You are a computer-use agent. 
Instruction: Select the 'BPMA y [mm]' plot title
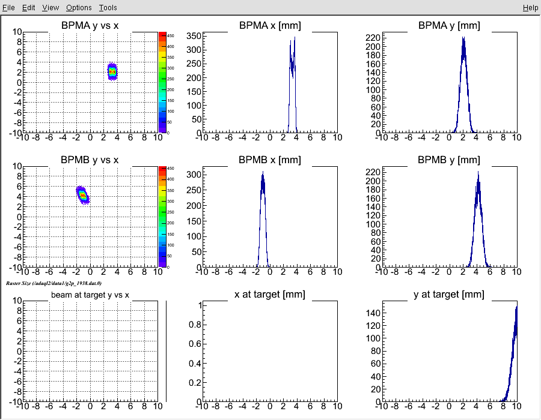pyautogui.click(x=449, y=25)
